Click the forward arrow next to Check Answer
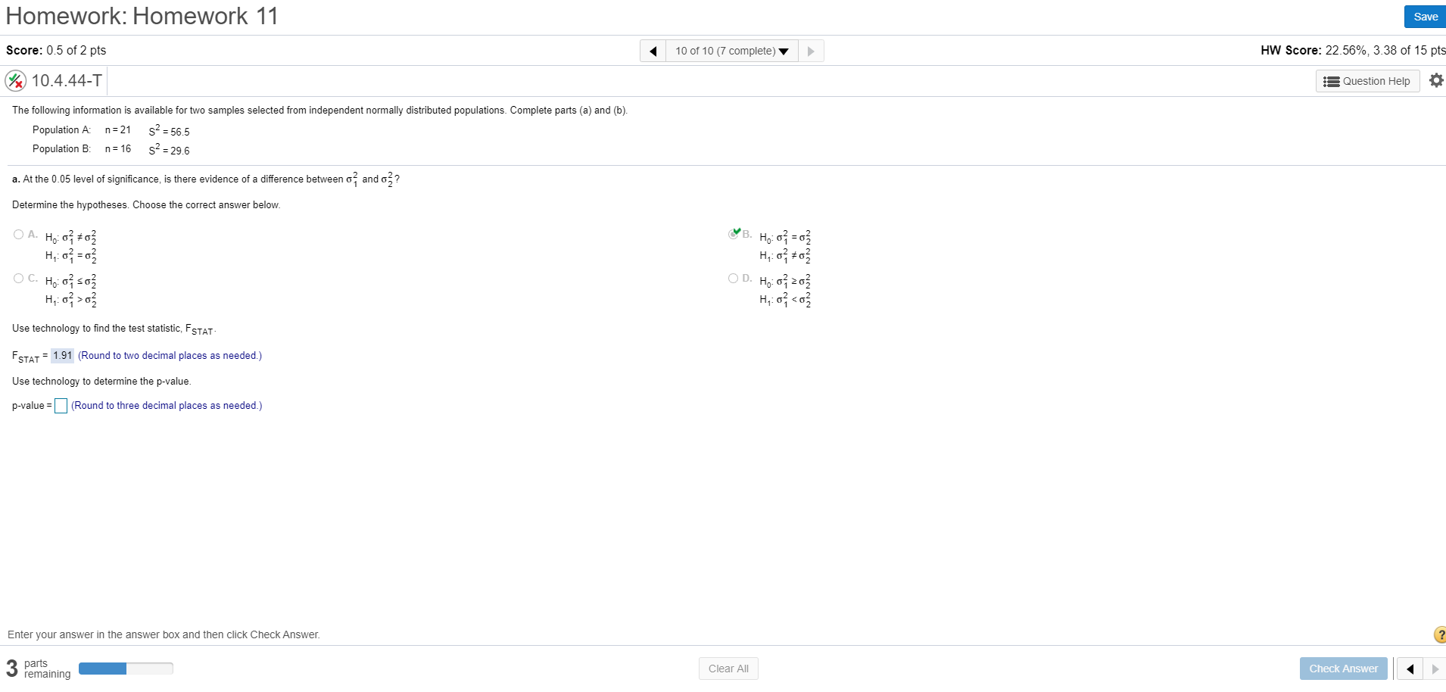Viewport: 1446px width, 692px height. click(x=1437, y=669)
